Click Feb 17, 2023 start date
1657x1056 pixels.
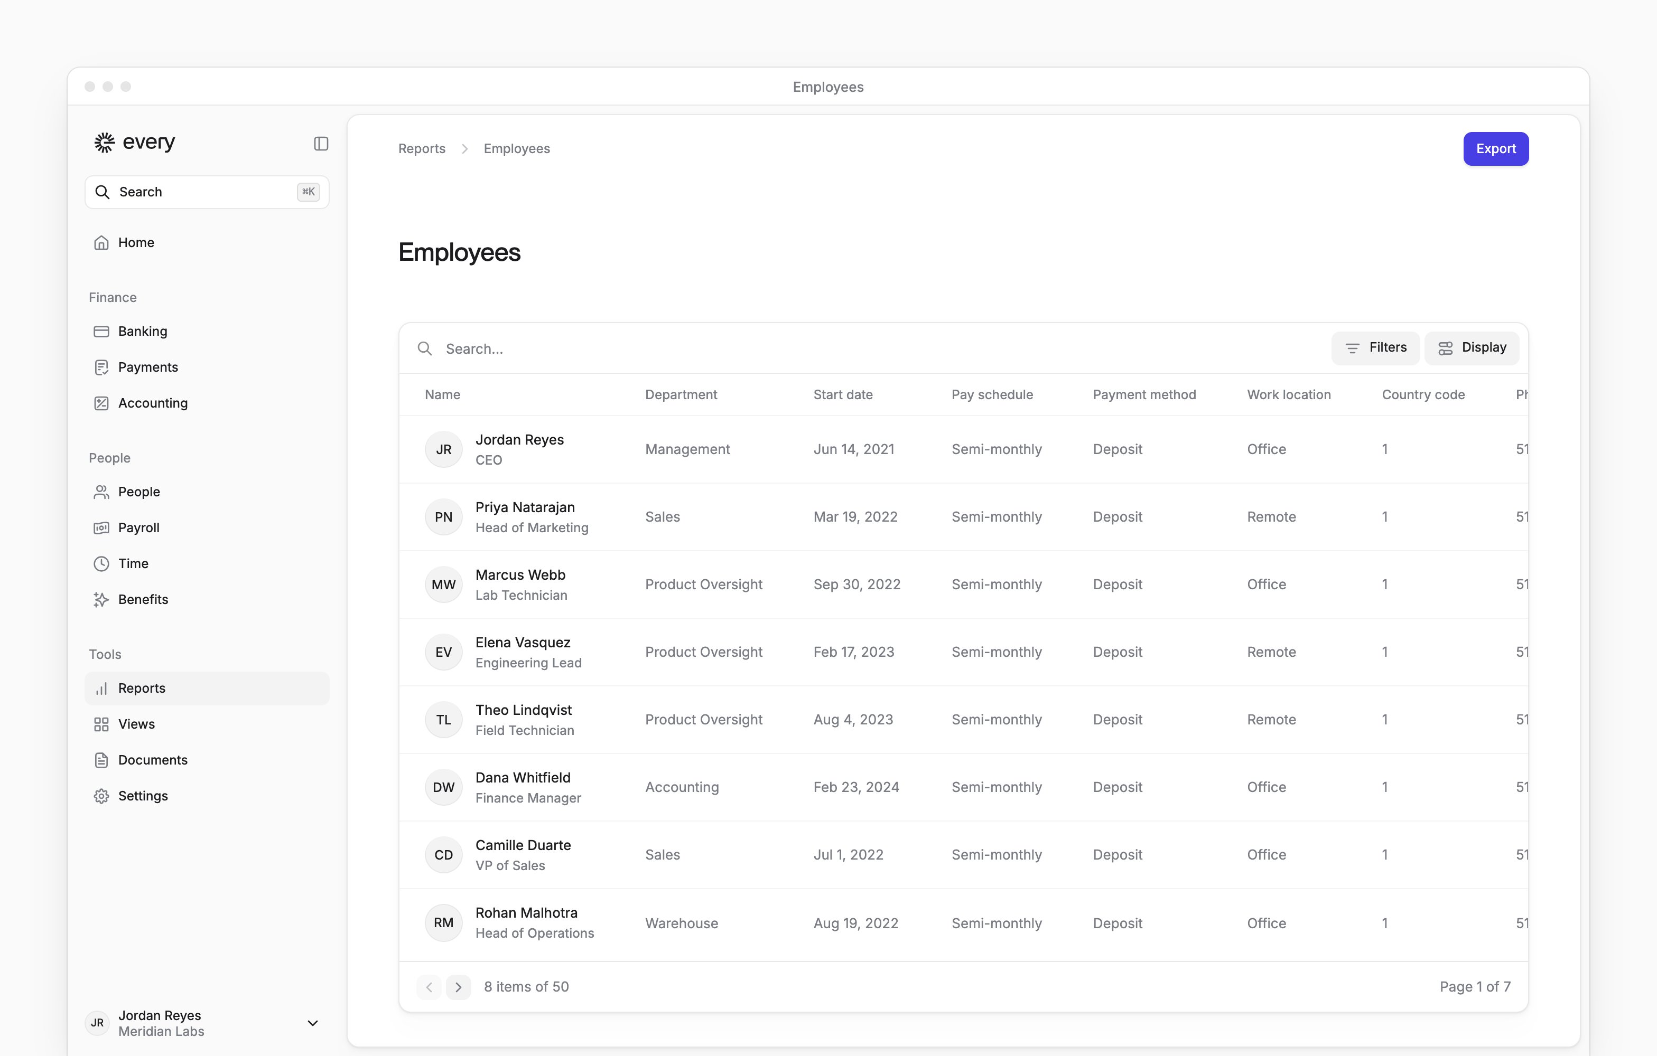(x=854, y=652)
